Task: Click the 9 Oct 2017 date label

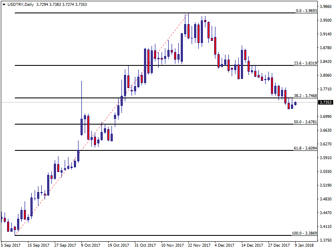Action: click(91, 245)
